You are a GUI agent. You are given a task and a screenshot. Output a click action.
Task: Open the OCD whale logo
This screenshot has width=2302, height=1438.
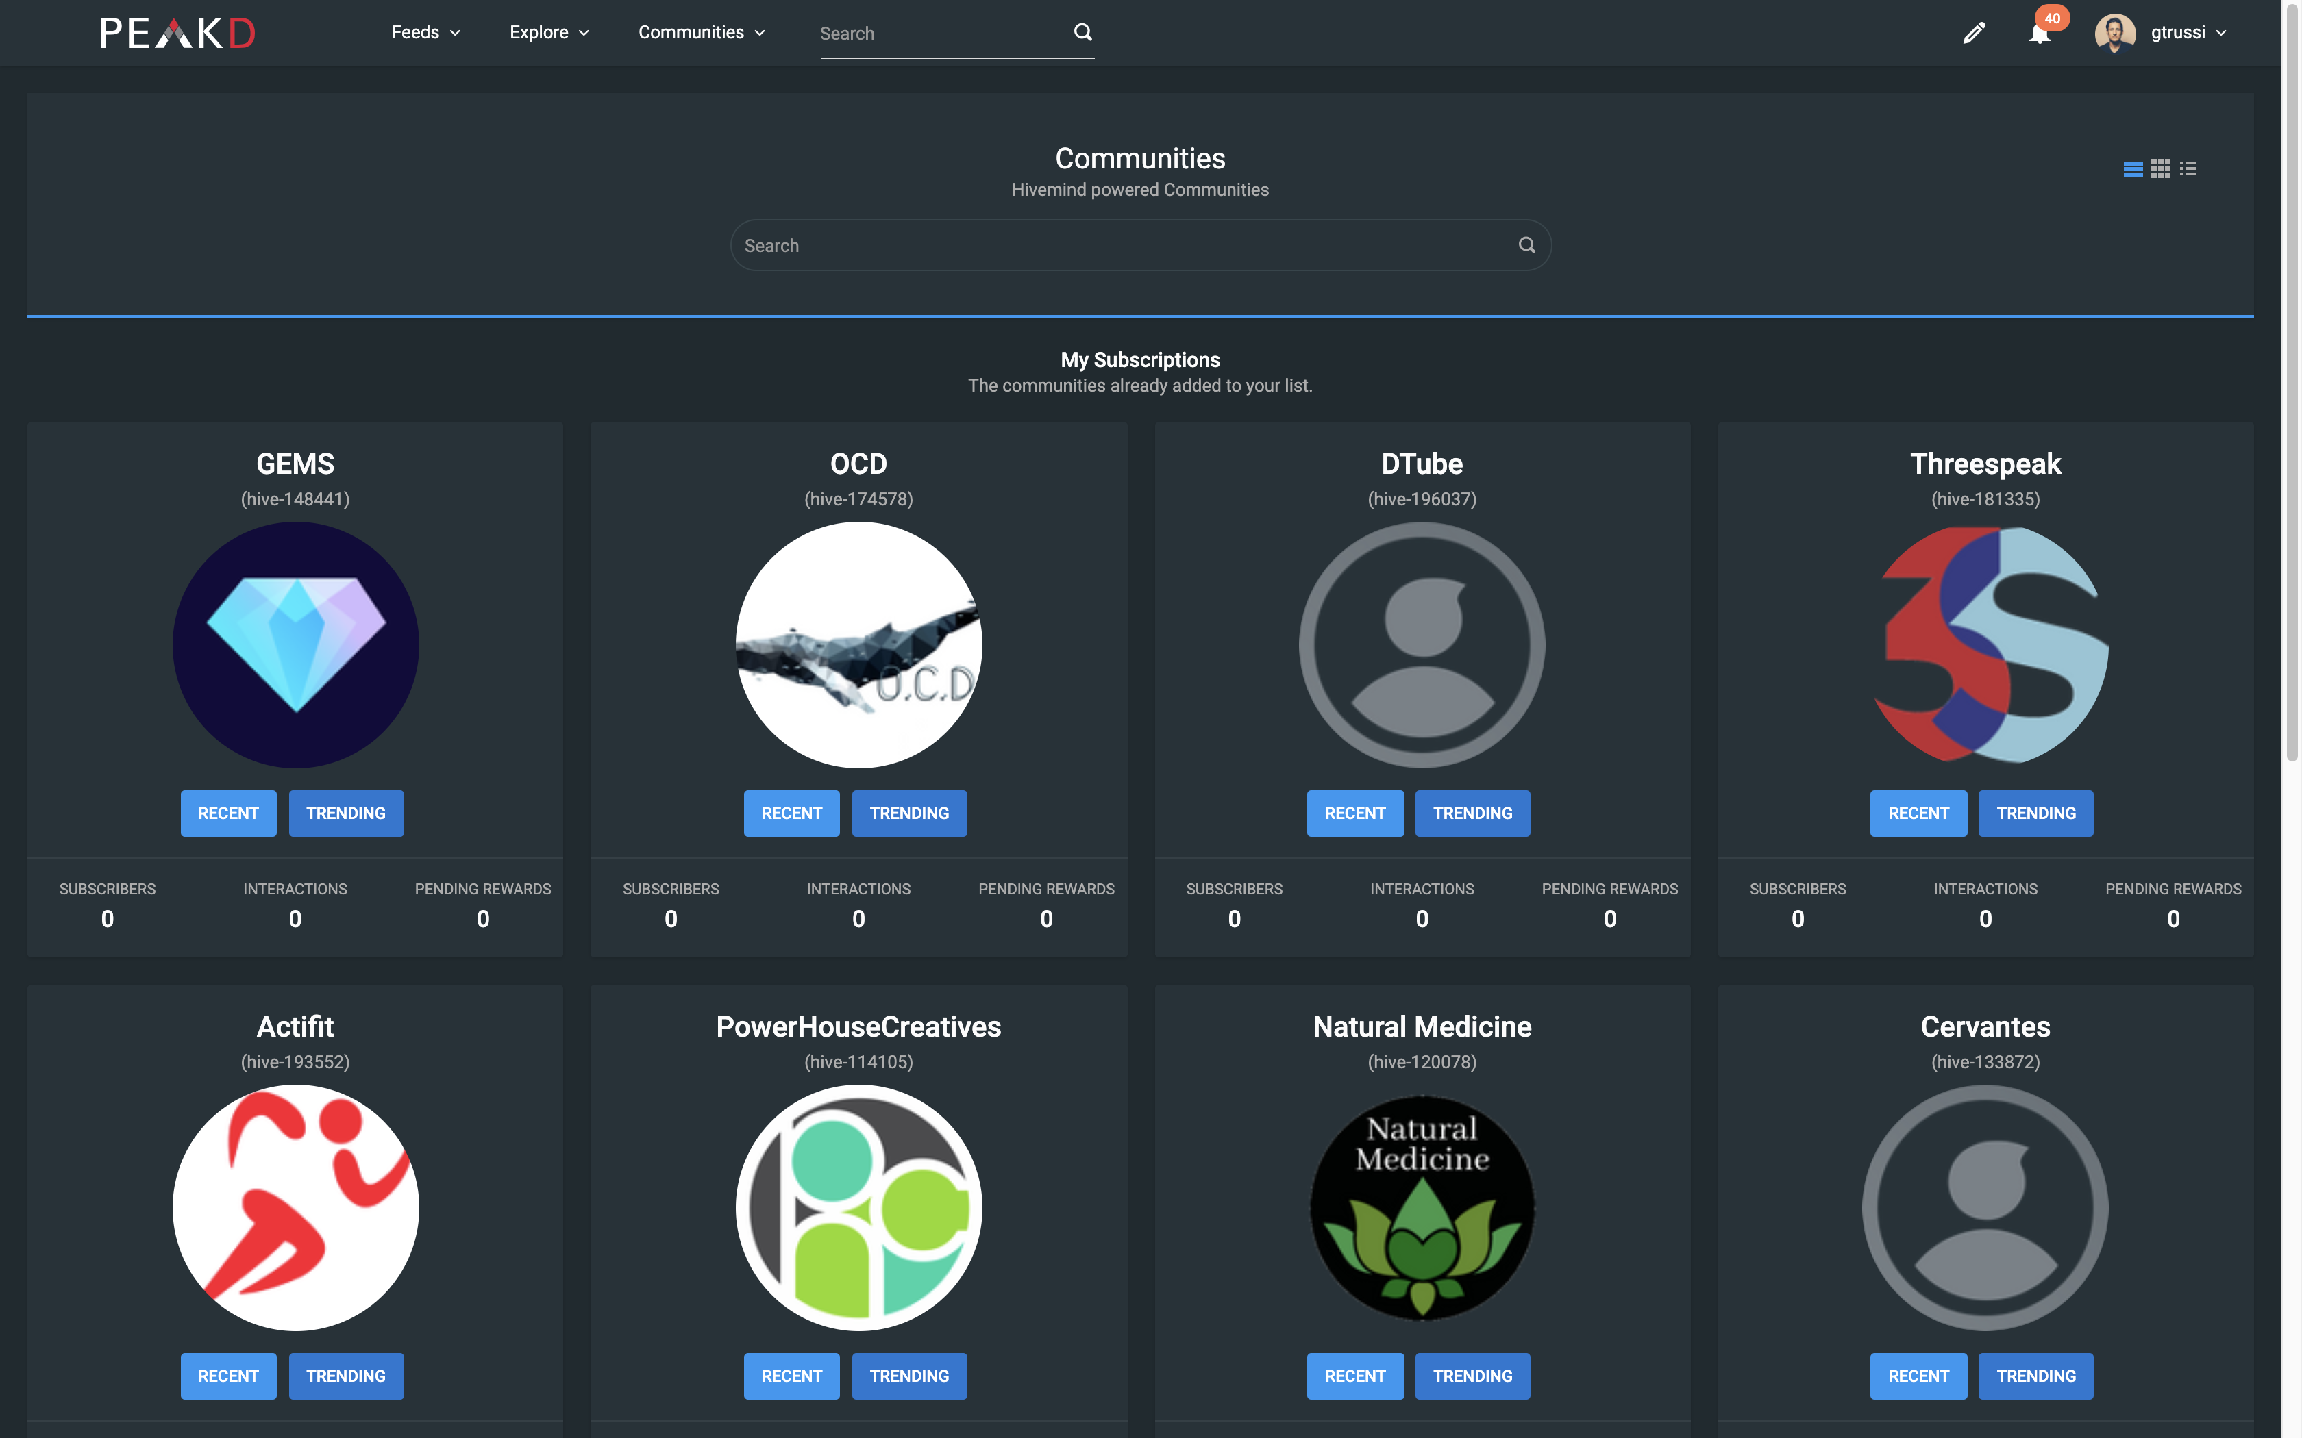859,645
